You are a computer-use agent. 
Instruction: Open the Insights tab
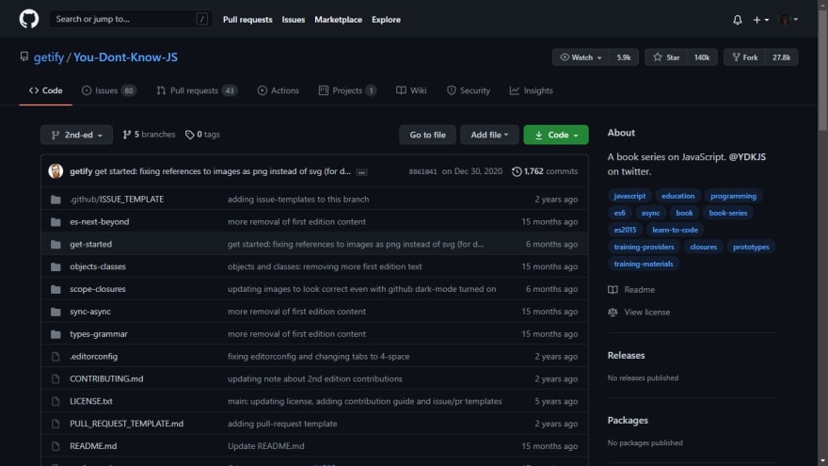(532, 91)
